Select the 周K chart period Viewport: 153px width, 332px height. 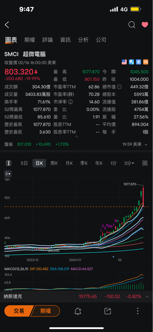[54, 163]
